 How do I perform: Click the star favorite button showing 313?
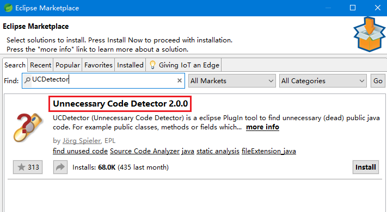28,167
